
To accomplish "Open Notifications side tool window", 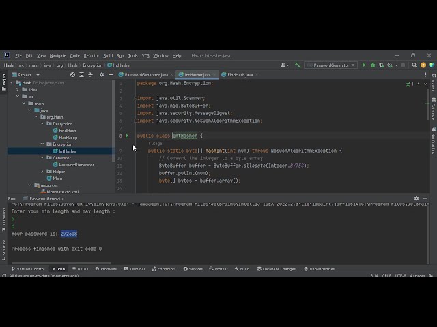I will (x=434, y=141).
